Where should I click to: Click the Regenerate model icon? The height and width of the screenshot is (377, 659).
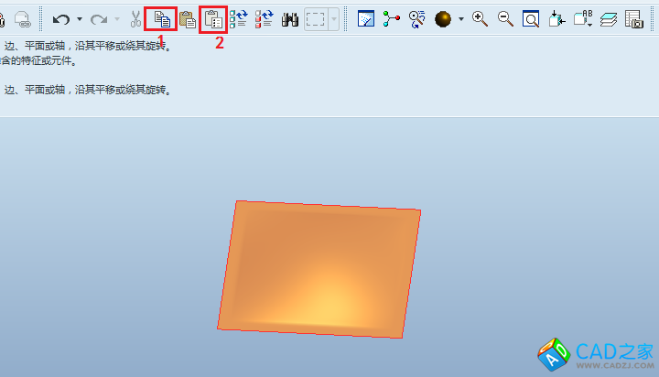239,18
